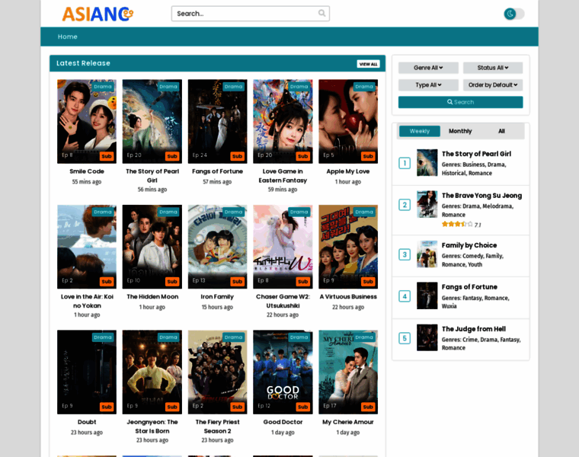Click Drama badge on Good Doctor poster
Viewport: 579px width, 457px height.
point(299,337)
